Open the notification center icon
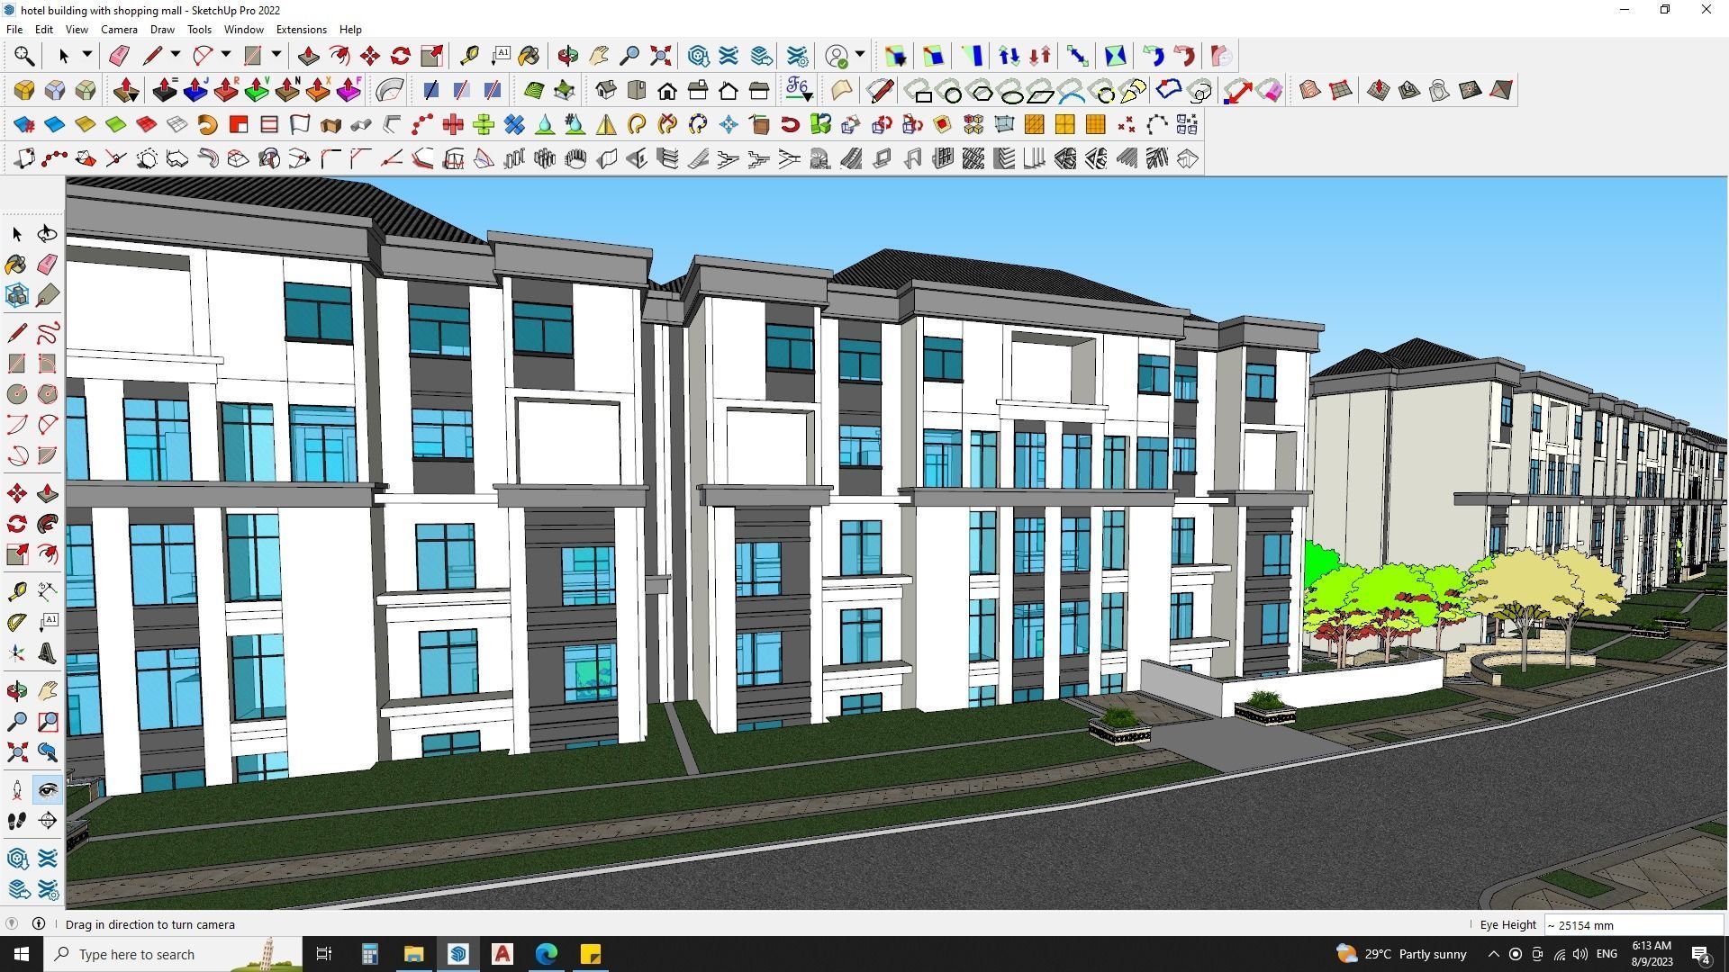 pyautogui.click(x=1701, y=954)
